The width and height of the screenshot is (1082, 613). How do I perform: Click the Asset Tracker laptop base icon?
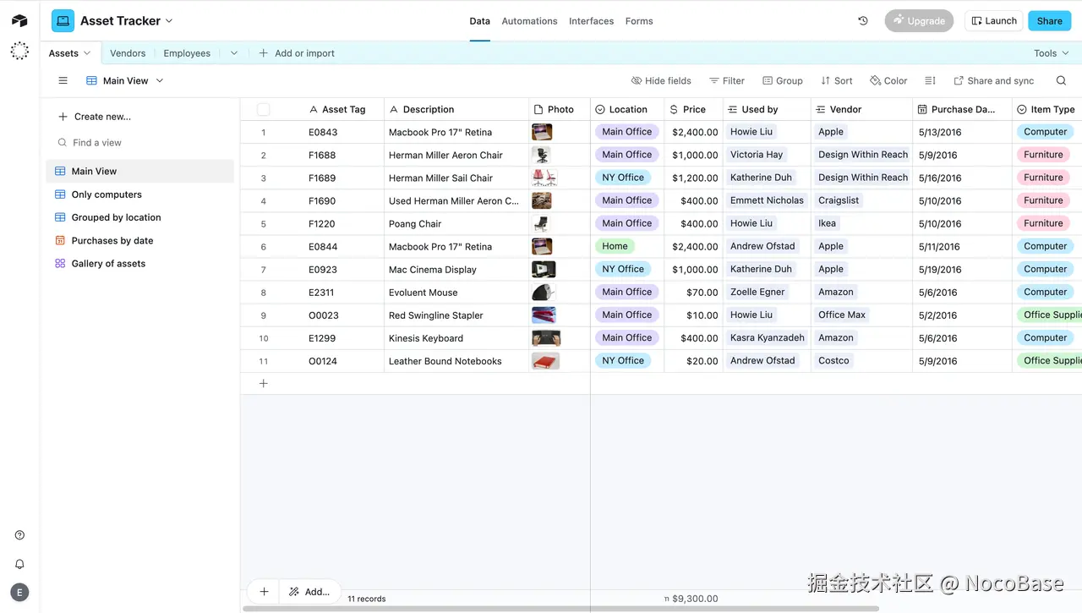tap(63, 20)
